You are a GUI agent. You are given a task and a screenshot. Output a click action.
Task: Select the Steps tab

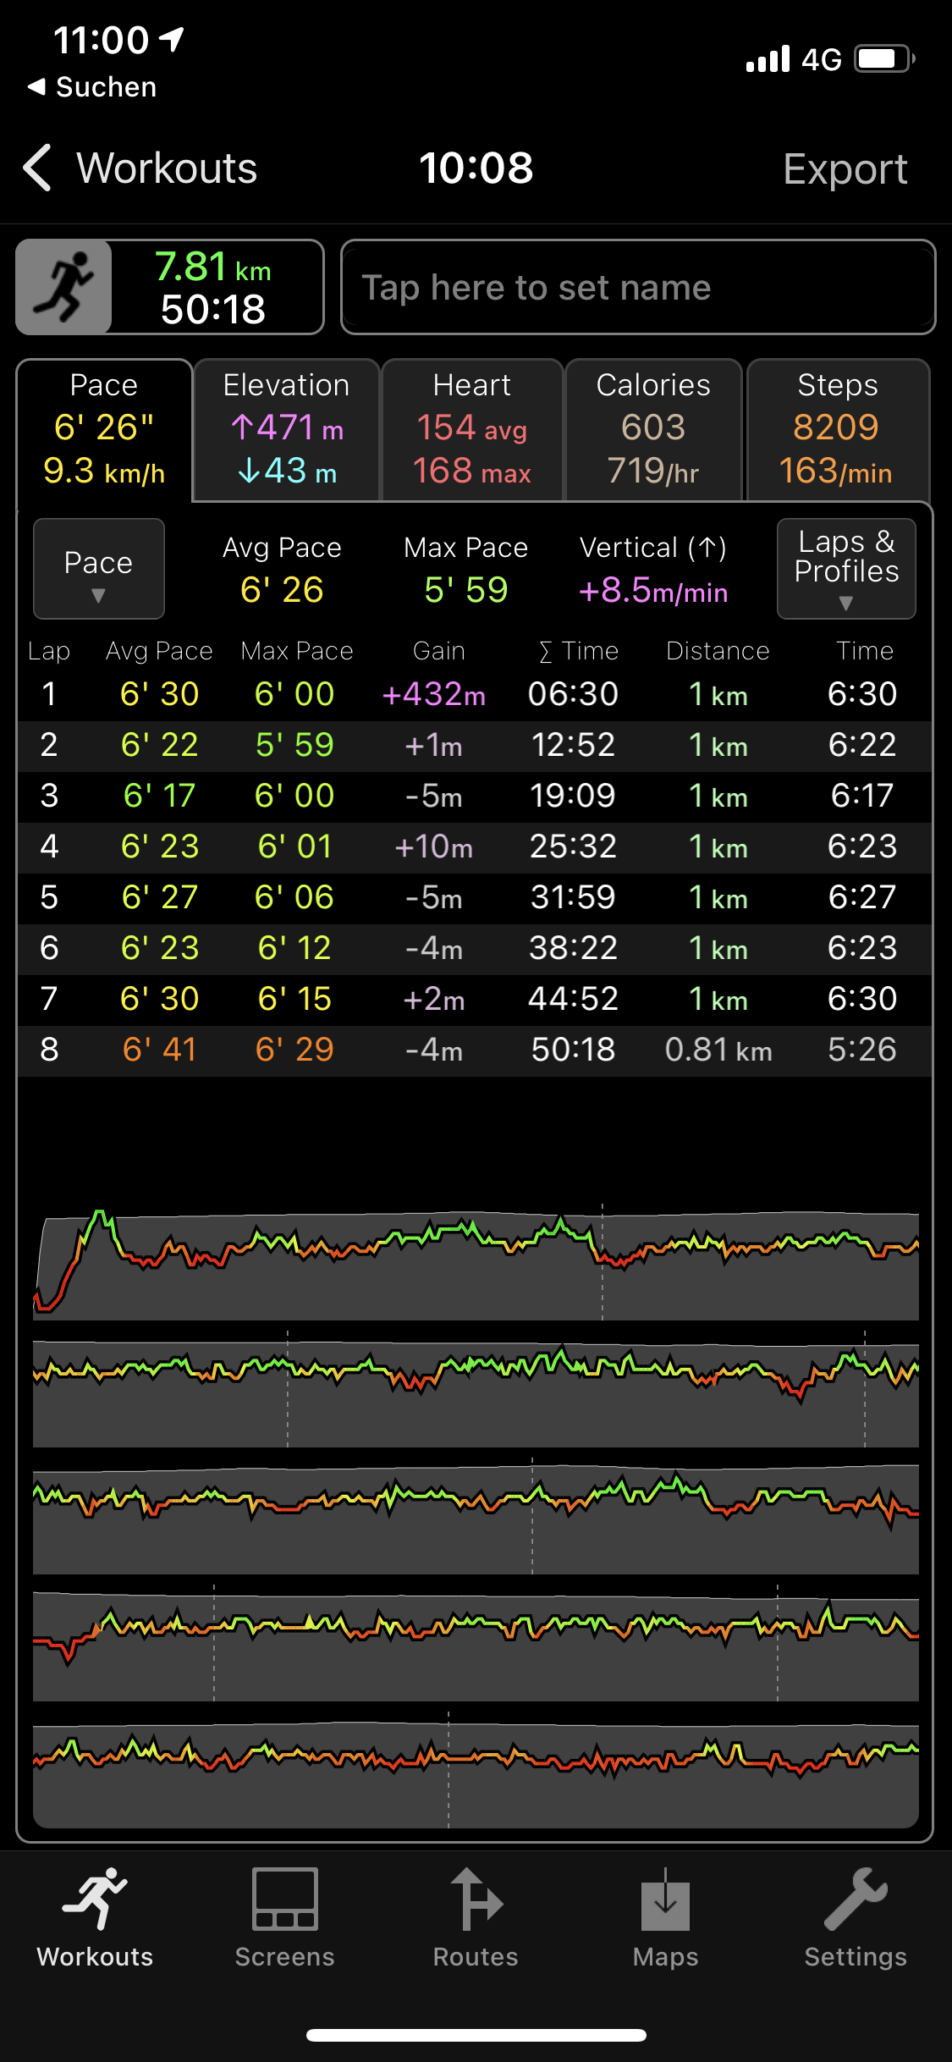coord(837,429)
